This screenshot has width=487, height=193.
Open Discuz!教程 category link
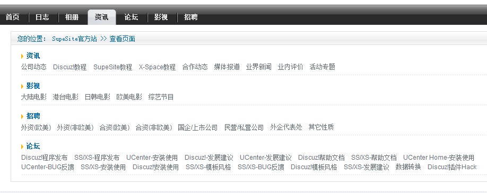coord(70,67)
